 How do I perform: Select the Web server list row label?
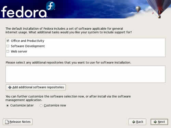pos(19,52)
